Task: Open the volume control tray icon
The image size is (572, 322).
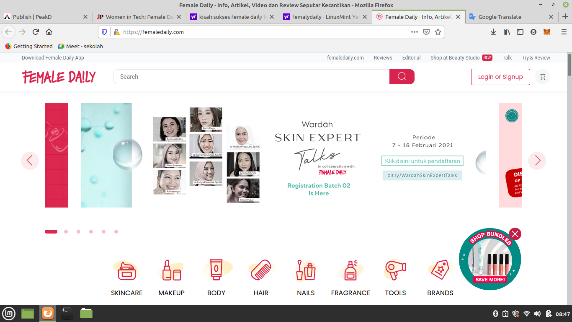Action: 538,314
